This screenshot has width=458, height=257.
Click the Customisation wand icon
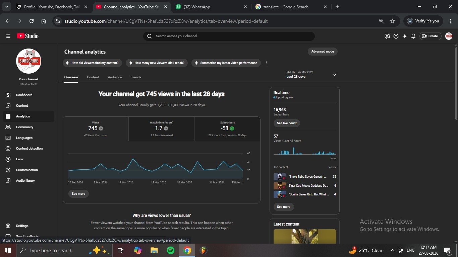tap(8, 170)
